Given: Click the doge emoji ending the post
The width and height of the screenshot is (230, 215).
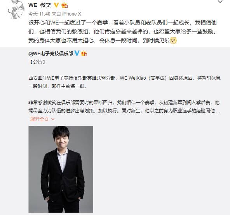Looking at the screenshot, I should coord(173,40).
